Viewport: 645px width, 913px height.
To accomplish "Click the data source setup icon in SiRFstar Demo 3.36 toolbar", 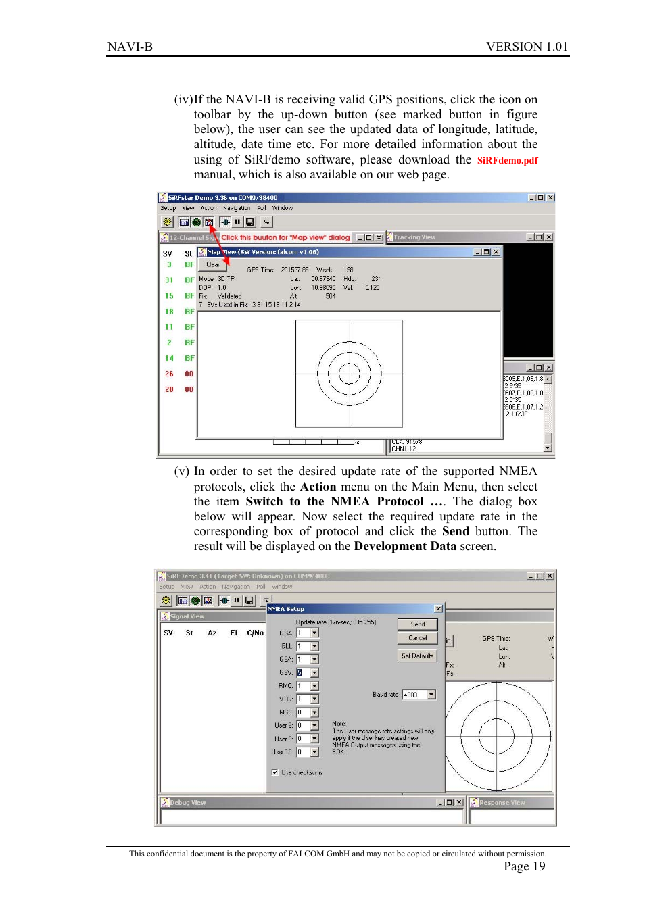I will point(167,222).
